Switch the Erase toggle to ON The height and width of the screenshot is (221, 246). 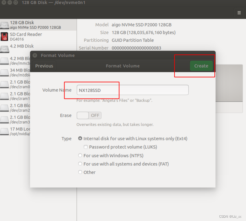89,115
